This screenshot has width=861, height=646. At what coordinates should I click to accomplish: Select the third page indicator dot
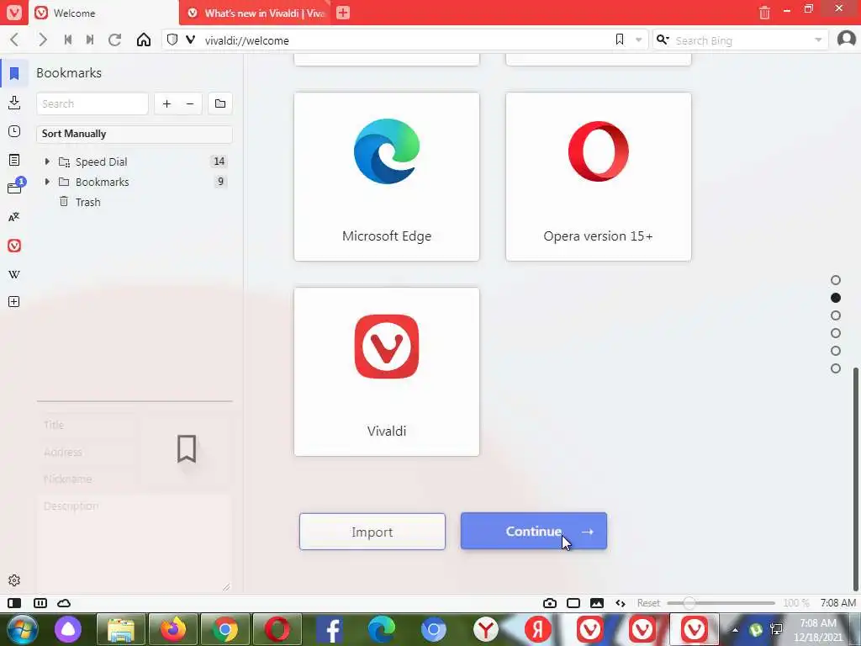836,315
